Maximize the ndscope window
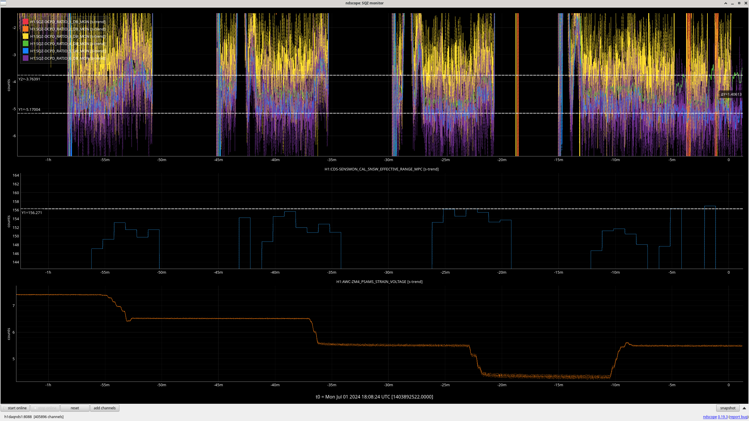749x421 pixels. coord(739,3)
